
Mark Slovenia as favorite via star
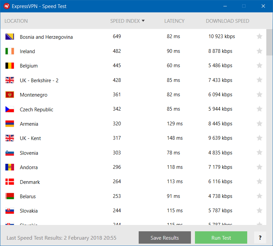tap(259, 152)
